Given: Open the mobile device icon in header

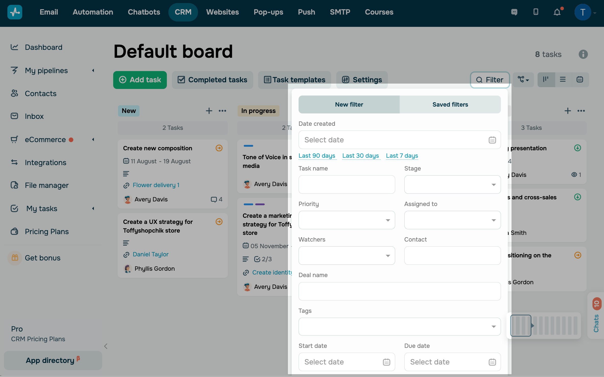Looking at the screenshot, I should point(536,12).
